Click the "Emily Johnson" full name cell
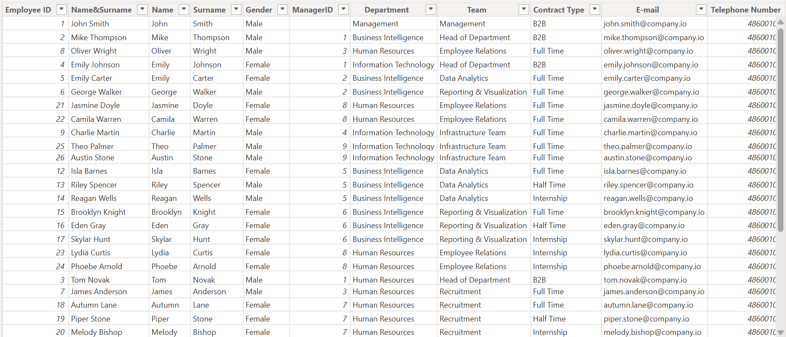This screenshot has width=786, height=337. (x=109, y=65)
